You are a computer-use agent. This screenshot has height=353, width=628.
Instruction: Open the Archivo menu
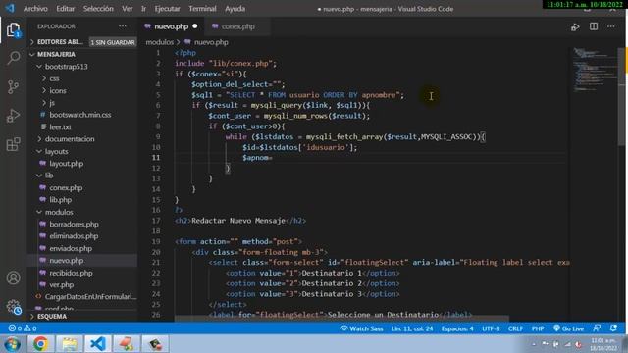pos(35,9)
